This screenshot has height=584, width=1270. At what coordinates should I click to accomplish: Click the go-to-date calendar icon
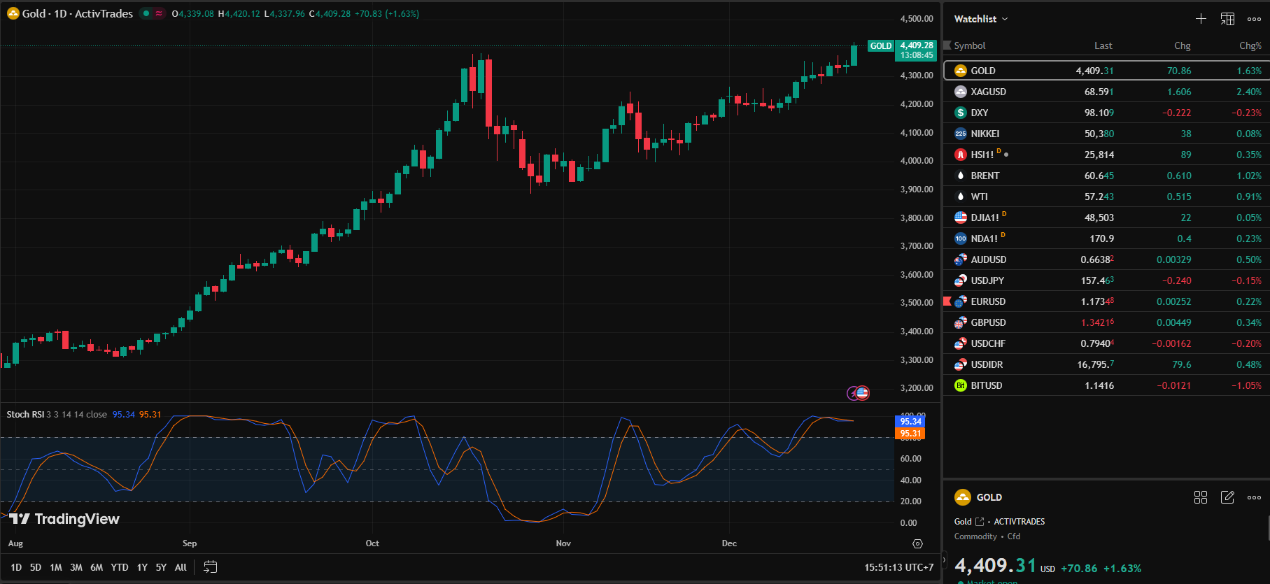(210, 567)
